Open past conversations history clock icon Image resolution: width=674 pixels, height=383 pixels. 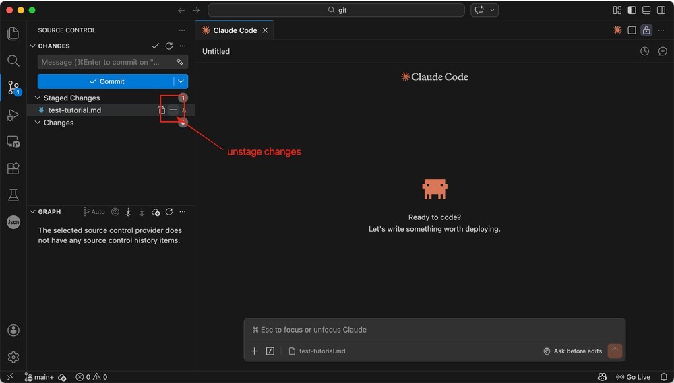(x=644, y=51)
